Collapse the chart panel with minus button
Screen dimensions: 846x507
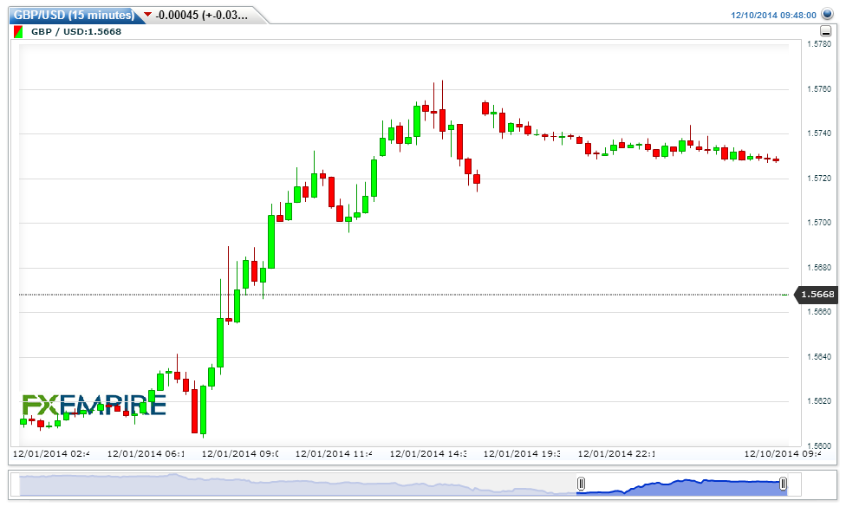825,31
